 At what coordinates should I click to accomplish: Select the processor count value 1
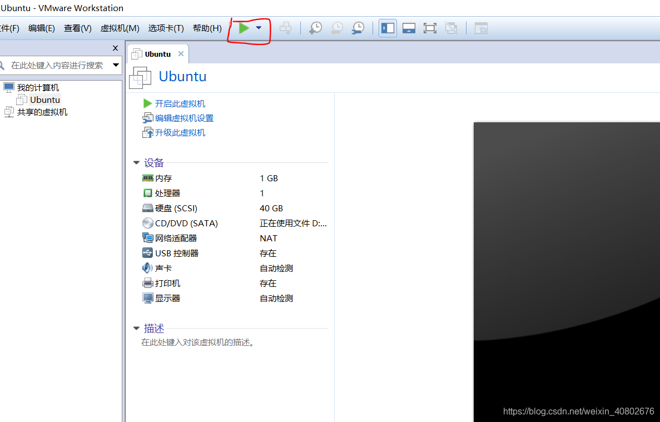click(x=262, y=193)
